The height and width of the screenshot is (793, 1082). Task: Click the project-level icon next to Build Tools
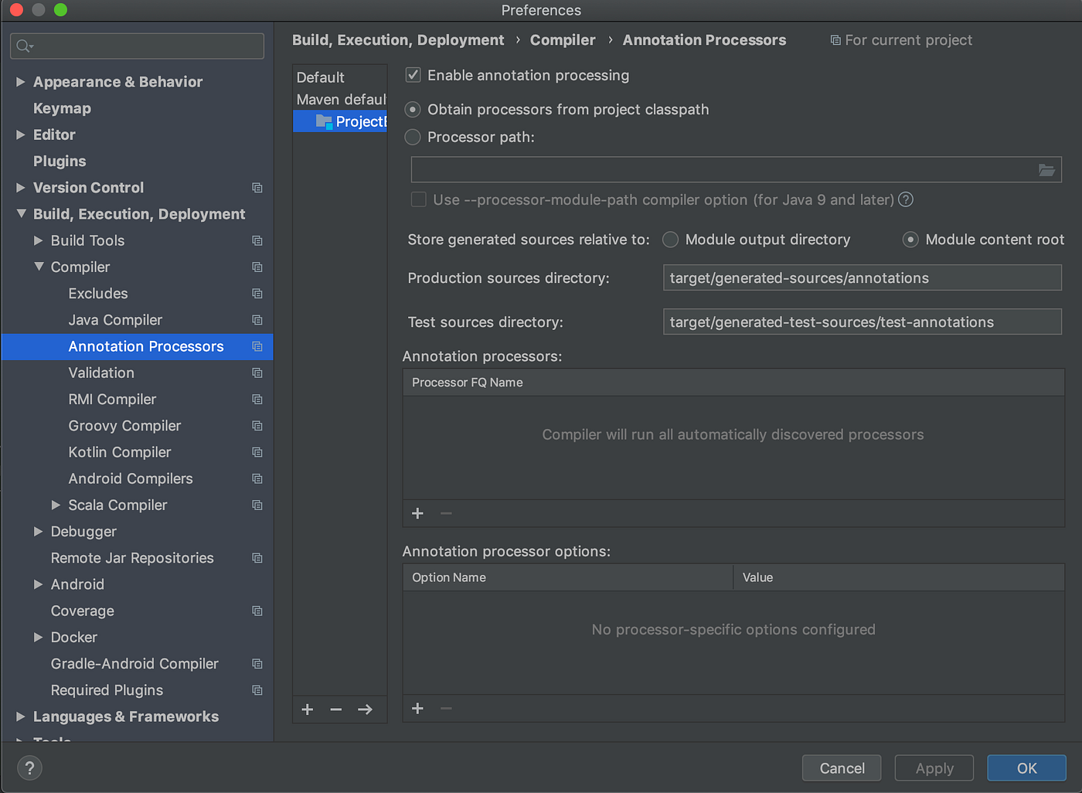(x=257, y=240)
